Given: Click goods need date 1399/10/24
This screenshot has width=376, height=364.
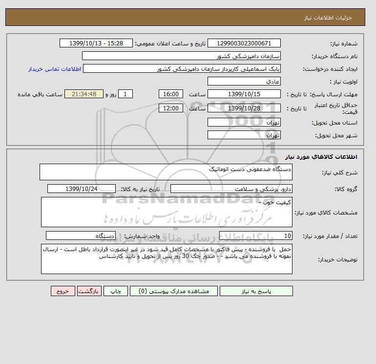Looking at the screenshot, I should click(x=81, y=189).
